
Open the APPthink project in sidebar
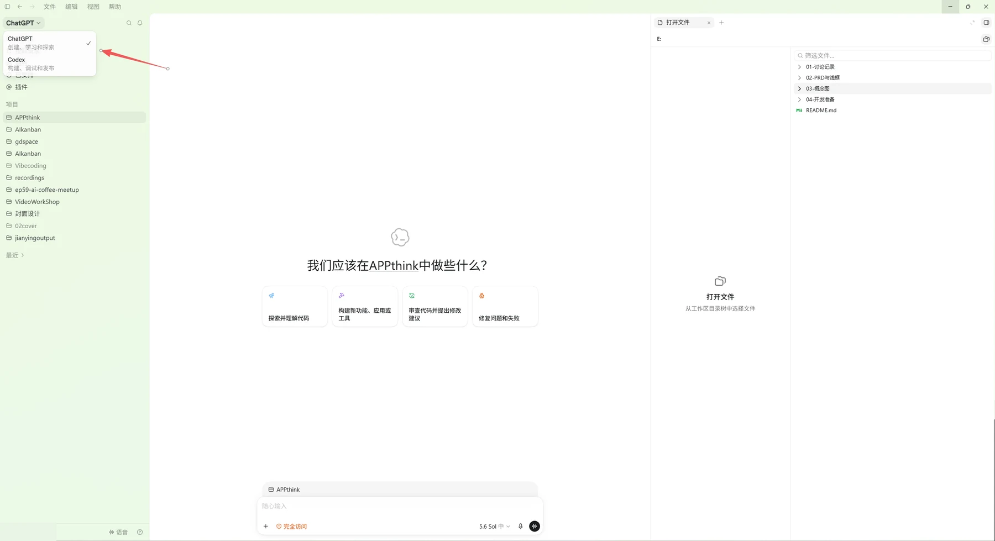click(x=75, y=117)
